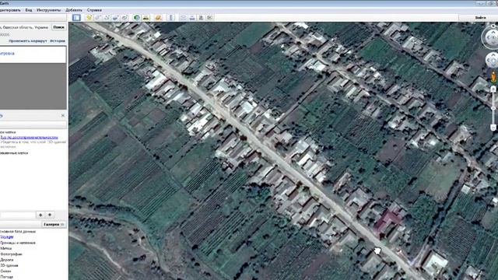The height and width of the screenshot is (280, 498).
Task: Switch between Earth, Sky and planets icon
Action: (x=158, y=18)
